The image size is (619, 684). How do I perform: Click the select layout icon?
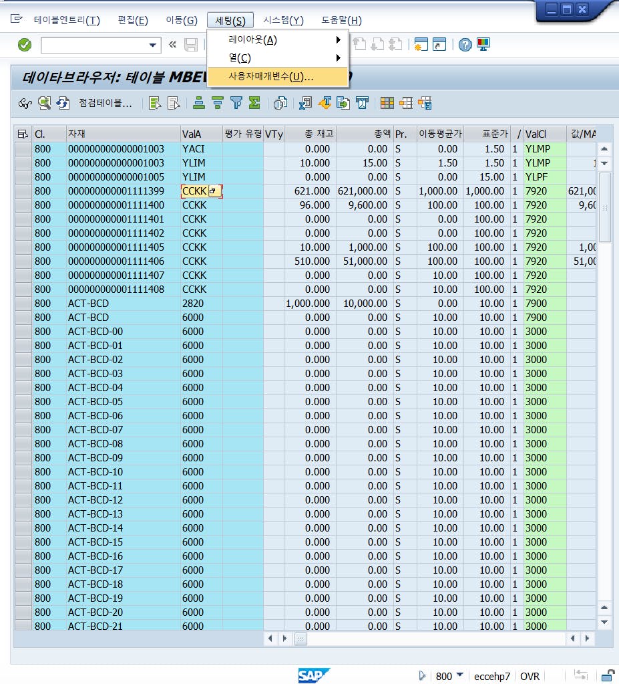coord(406,104)
